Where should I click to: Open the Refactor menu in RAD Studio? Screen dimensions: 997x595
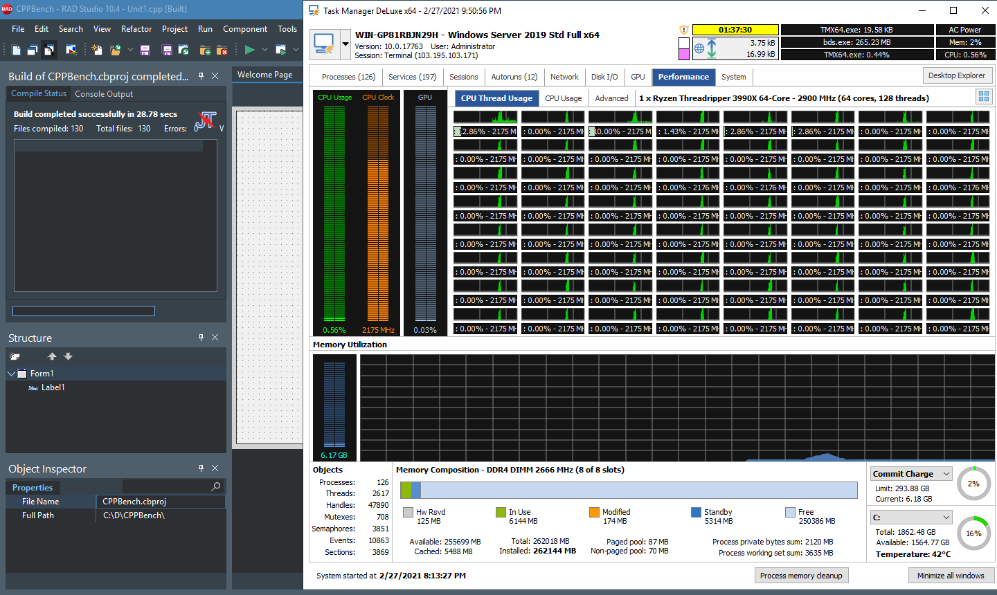click(136, 29)
